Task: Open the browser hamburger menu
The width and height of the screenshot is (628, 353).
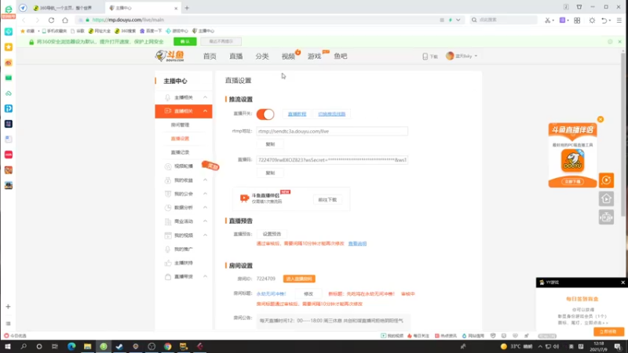Action: pos(619,20)
